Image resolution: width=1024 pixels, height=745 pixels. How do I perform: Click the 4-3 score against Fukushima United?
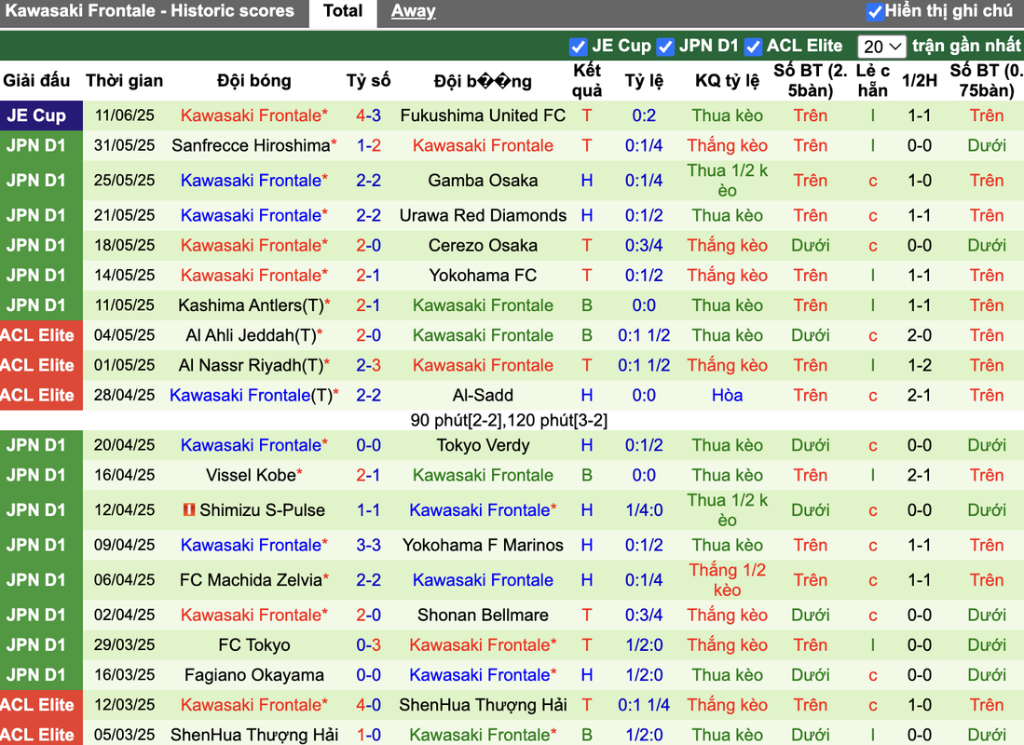click(368, 115)
